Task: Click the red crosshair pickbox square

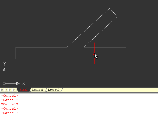Action: pyautogui.click(x=94, y=53)
